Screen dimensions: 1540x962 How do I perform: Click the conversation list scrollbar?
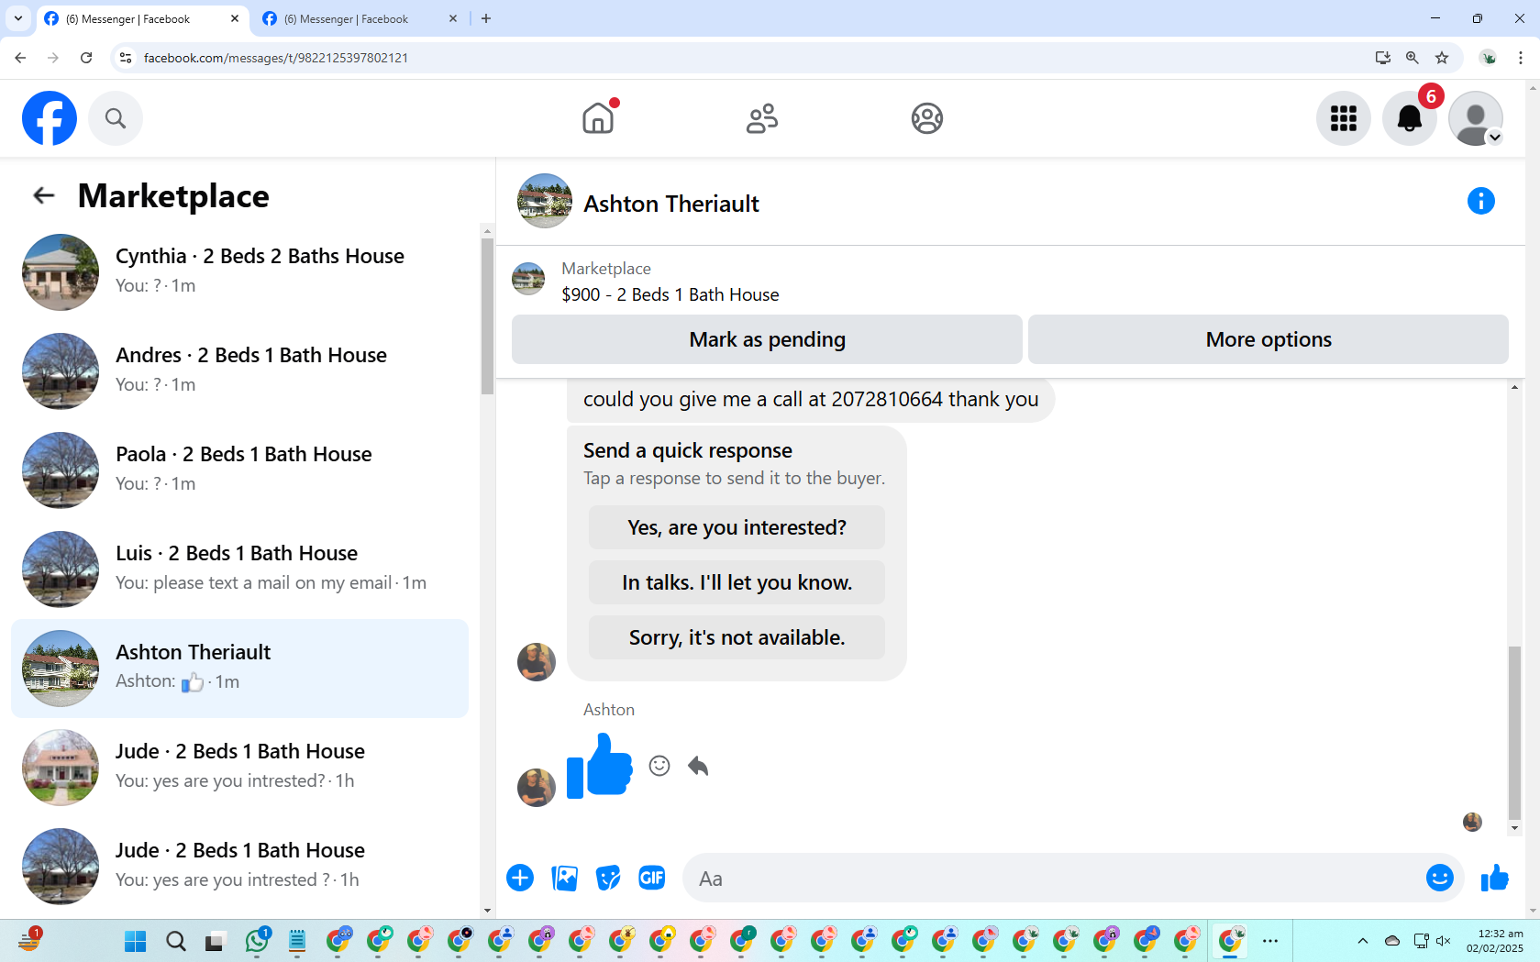[x=487, y=315]
